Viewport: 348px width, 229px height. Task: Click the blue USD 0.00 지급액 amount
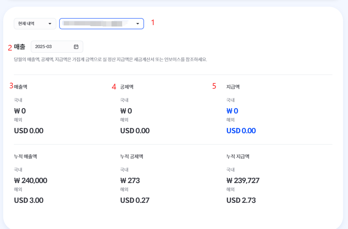coord(241,131)
